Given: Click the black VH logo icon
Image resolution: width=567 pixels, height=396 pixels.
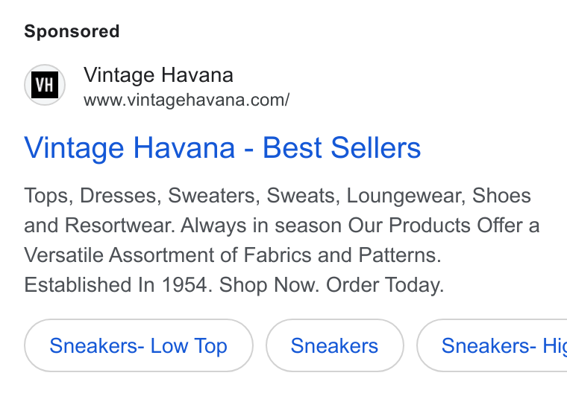Looking at the screenshot, I should pyautogui.click(x=45, y=85).
